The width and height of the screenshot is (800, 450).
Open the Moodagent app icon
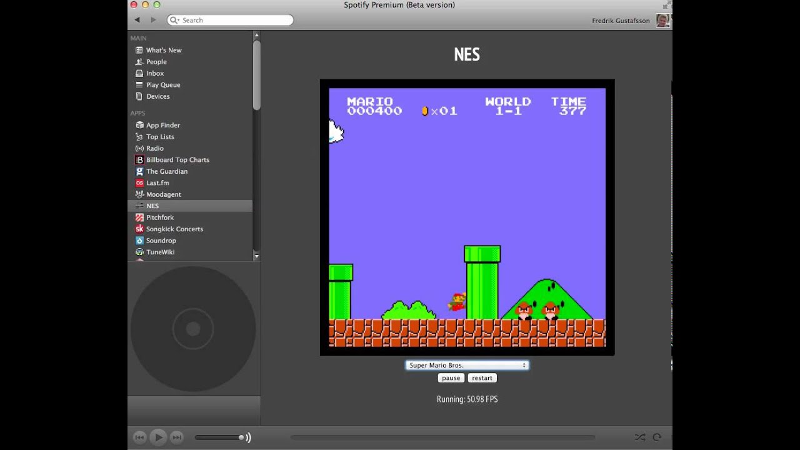[139, 194]
